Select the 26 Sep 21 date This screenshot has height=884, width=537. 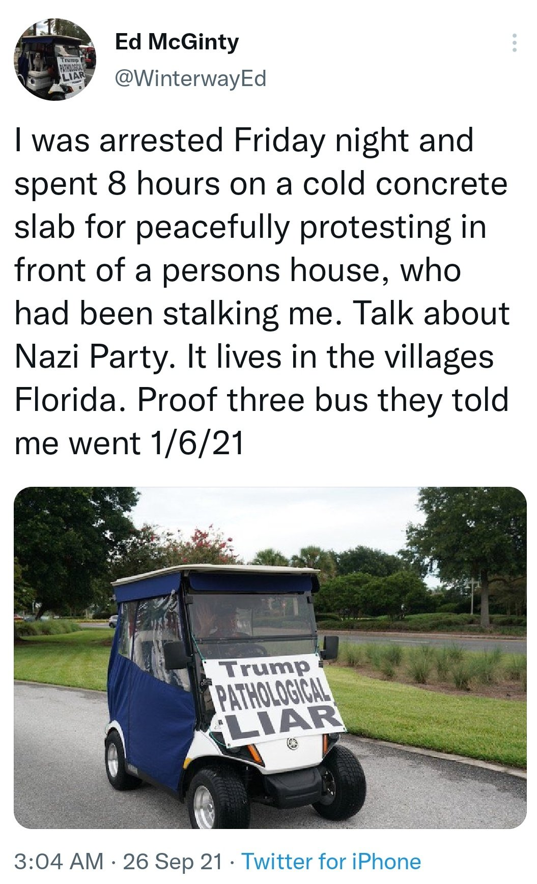click(173, 862)
